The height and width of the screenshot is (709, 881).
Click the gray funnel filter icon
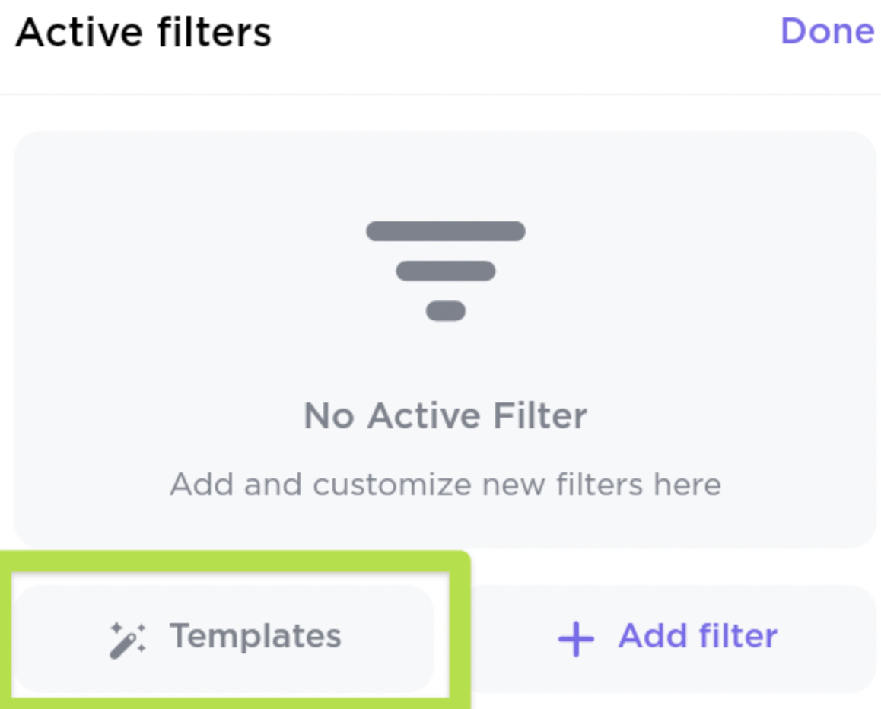[x=446, y=271]
